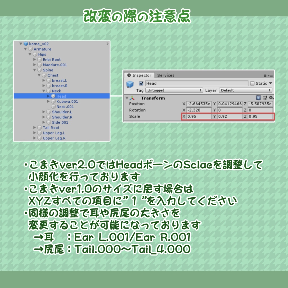Collapse the Chest node
This screenshot has height=288, width=288.
(x=39, y=75)
